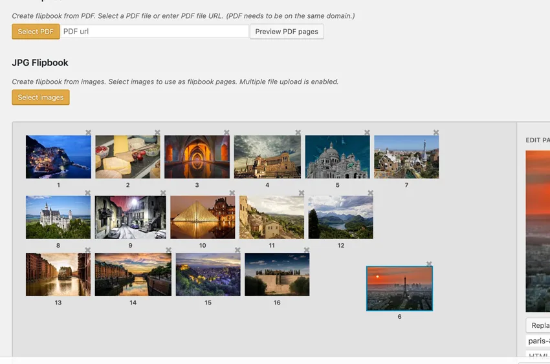The image size is (550, 364).
Task: Select page 7 park thumbnail
Action: pyautogui.click(x=406, y=157)
